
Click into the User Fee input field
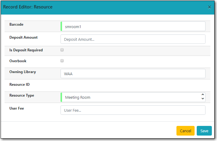click(133, 110)
